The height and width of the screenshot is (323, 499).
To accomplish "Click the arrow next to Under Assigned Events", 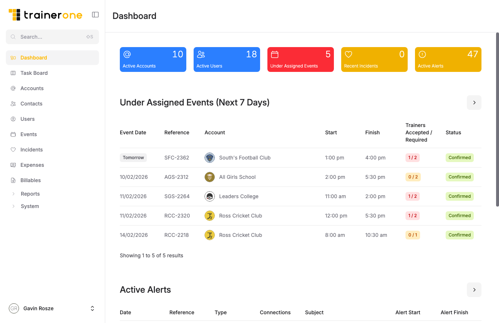I will pos(474,103).
